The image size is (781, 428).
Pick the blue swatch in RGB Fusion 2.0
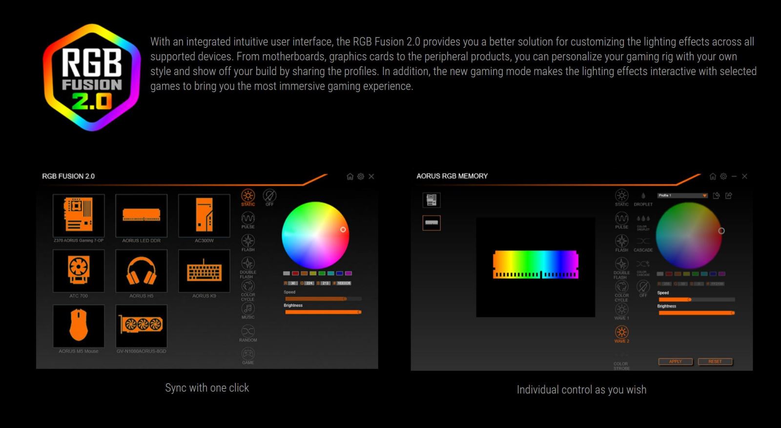point(339,273)
